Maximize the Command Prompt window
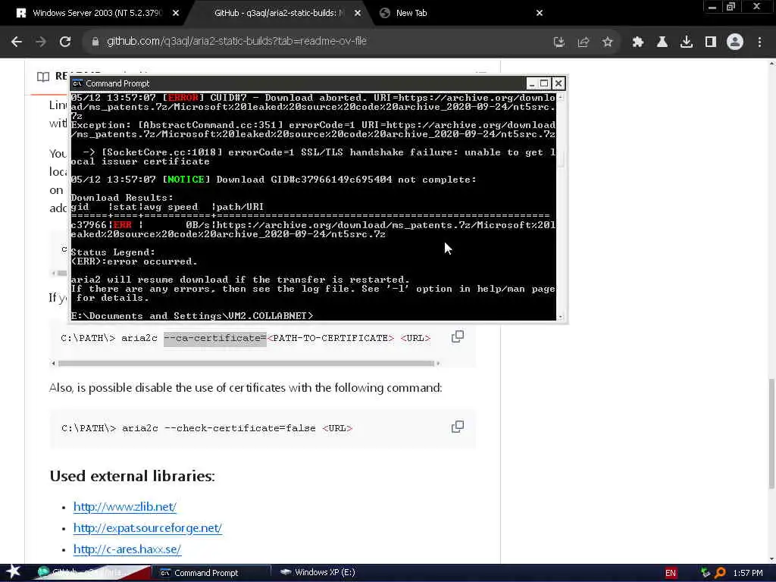This screenshot has height=582, width=776. 544,83
